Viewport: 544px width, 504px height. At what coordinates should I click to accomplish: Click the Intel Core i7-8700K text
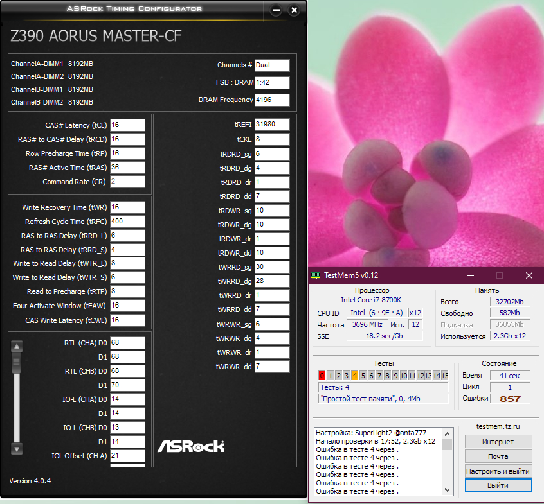pos(371,300)
